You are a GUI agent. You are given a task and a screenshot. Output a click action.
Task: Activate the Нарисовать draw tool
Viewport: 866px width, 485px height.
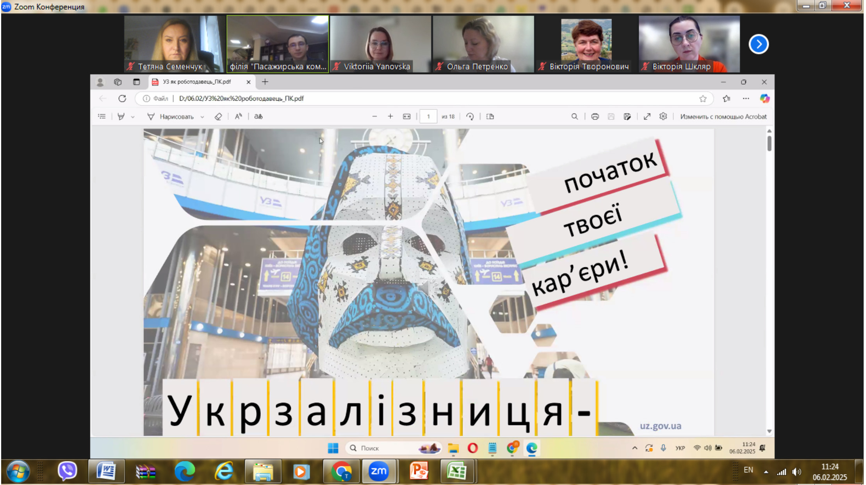171,116
